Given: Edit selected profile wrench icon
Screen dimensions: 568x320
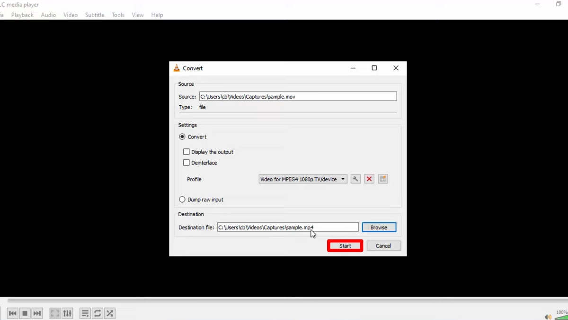Looking at the screenshot, I should pos(355,179).
